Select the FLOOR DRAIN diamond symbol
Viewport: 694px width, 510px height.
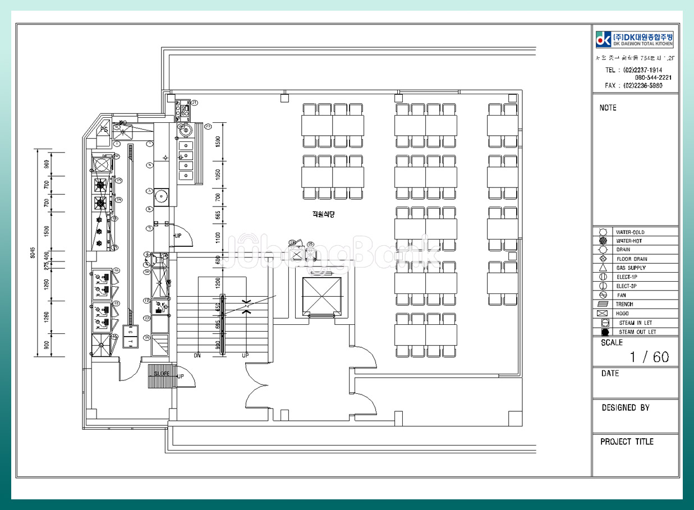point(603,259)
